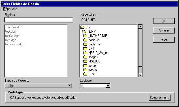Click the dj8912_2nt_fr folder icon
179x107 pixels.
[x=85, y=53]
